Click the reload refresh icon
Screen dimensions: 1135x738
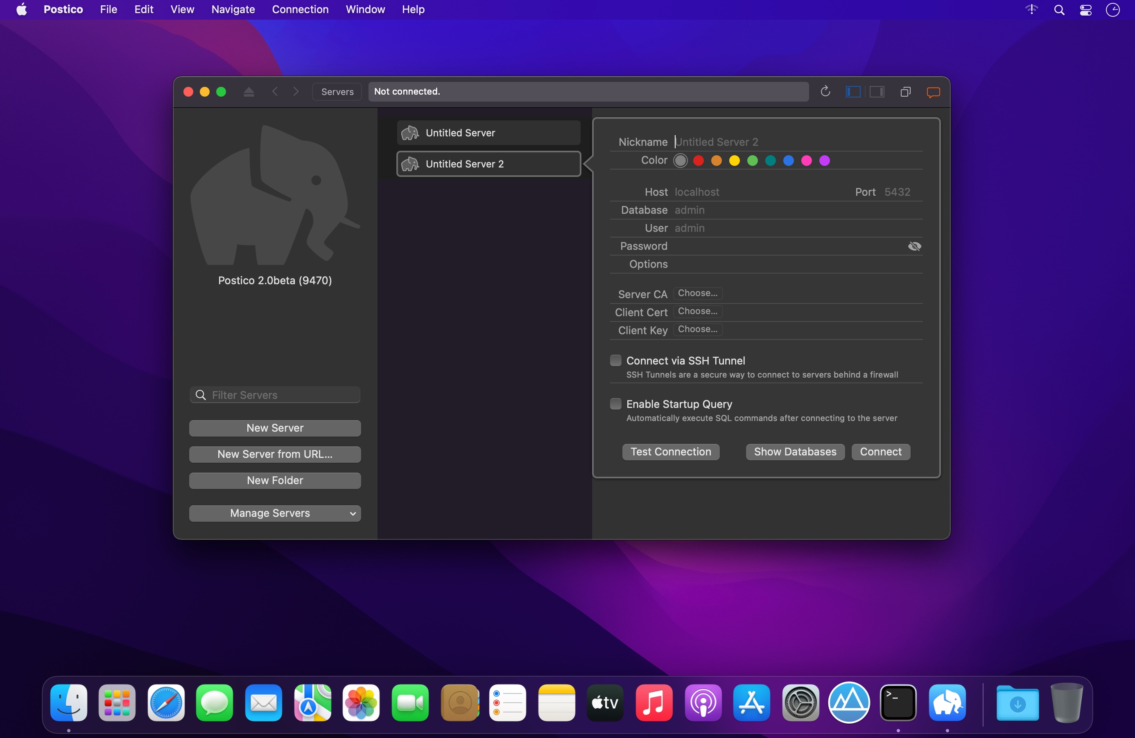[x=825, y=91]
